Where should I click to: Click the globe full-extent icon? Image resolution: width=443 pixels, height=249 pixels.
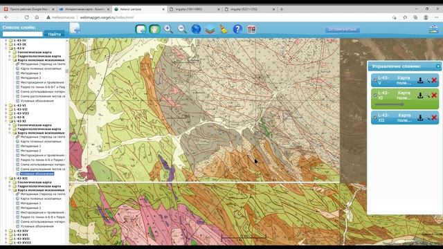click(196, 29)
